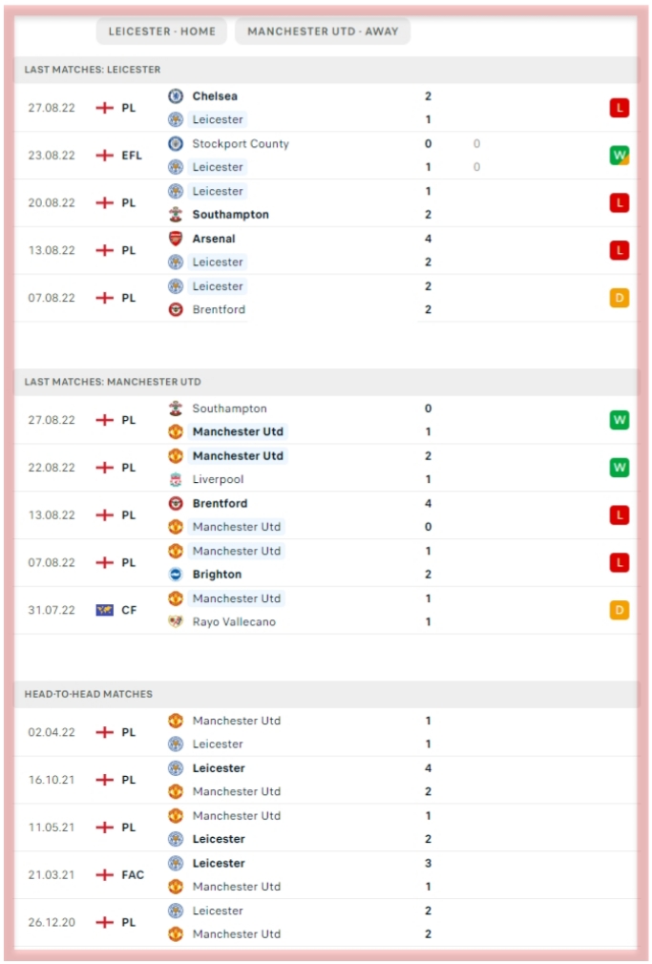Open Brentford team link on 13.08.22
The height and width of the screenshot is (964, 652).
220,504
